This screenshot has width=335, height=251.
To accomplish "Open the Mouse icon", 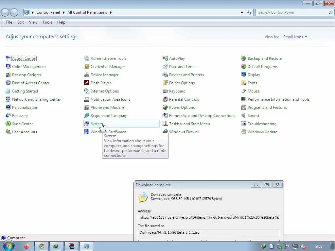I will (243, 91).
